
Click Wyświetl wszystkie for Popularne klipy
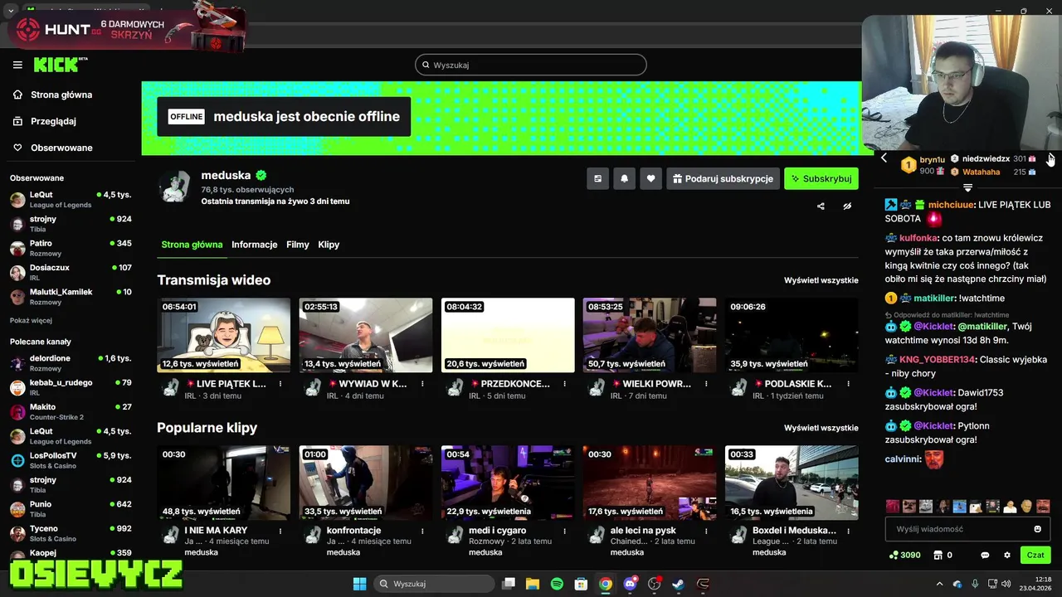click(x=821, y=428)
